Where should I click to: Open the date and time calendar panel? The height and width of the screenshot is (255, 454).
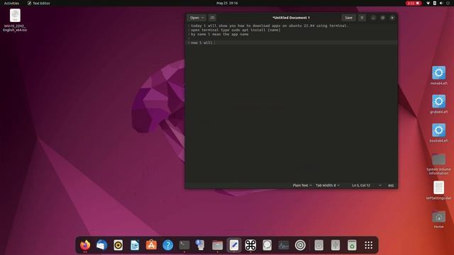227,3
